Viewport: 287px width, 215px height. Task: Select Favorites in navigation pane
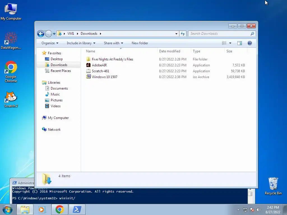54,53
